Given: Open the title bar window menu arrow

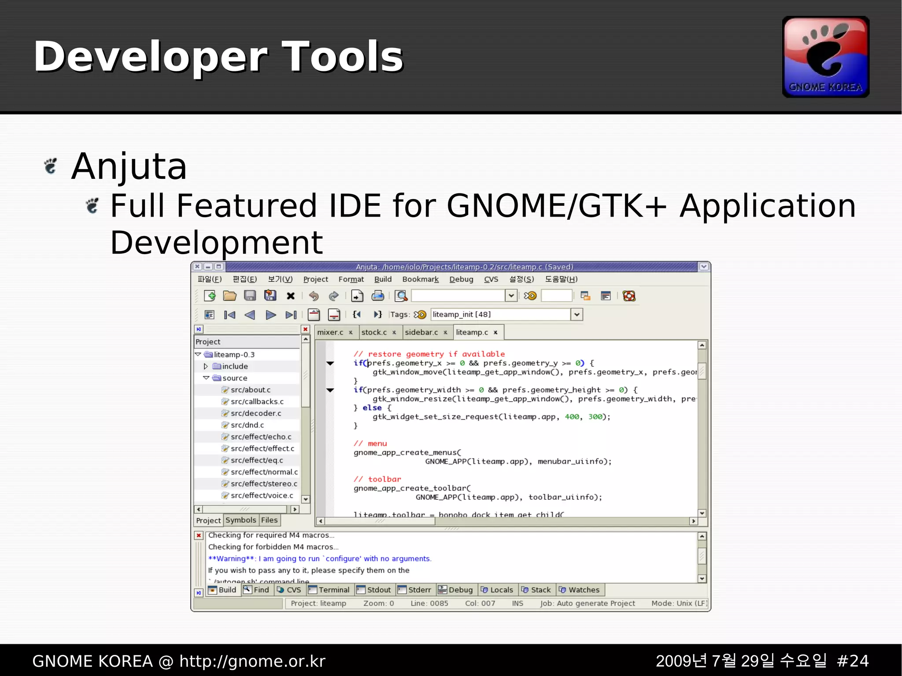Looking at the screenshot, I should (704, 266).
